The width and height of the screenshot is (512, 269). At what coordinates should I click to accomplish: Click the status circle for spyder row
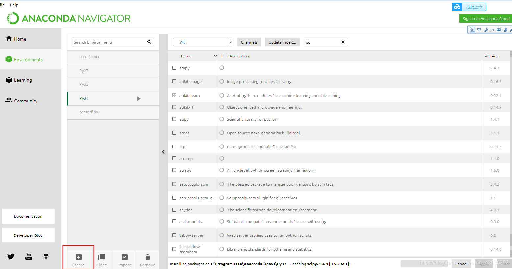point(222,210)
